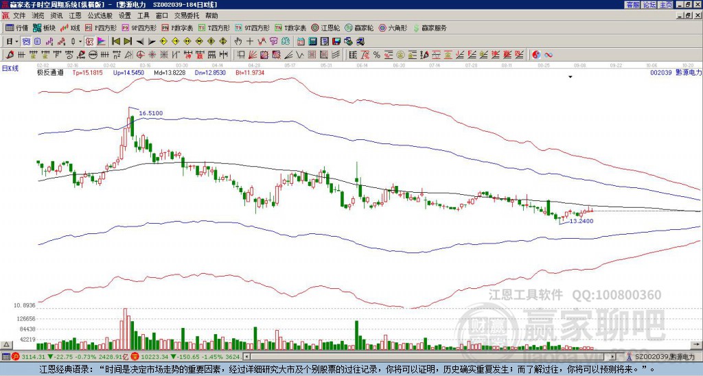The image size is (703, 376).
Task: Click the small black dropdown triangle above chart
Action: [571, 77]
